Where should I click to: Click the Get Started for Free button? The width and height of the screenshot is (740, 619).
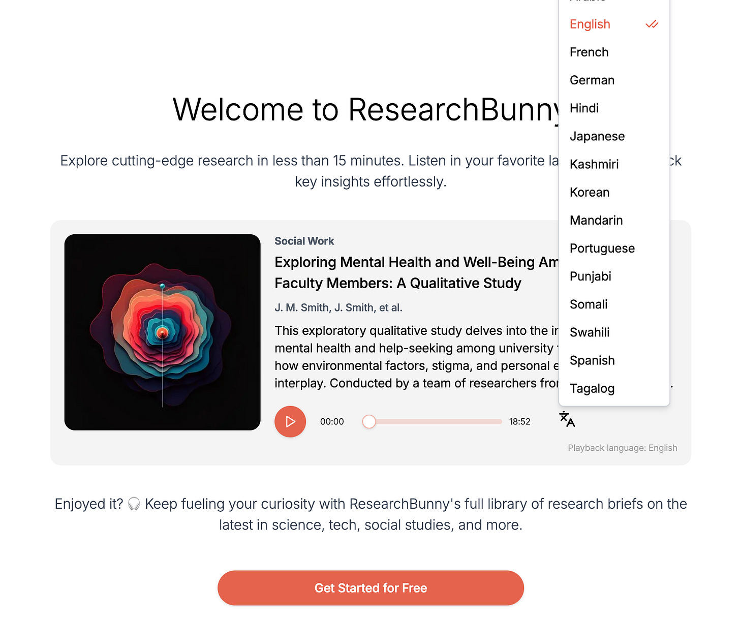pos(371,588)
